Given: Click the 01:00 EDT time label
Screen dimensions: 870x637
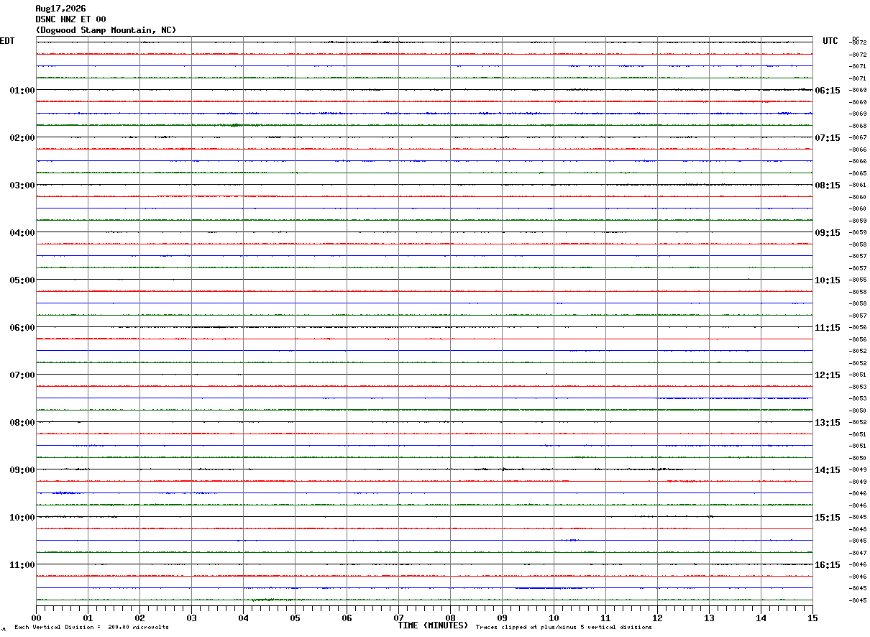Looking at the screenshot, I should point(22,91).
